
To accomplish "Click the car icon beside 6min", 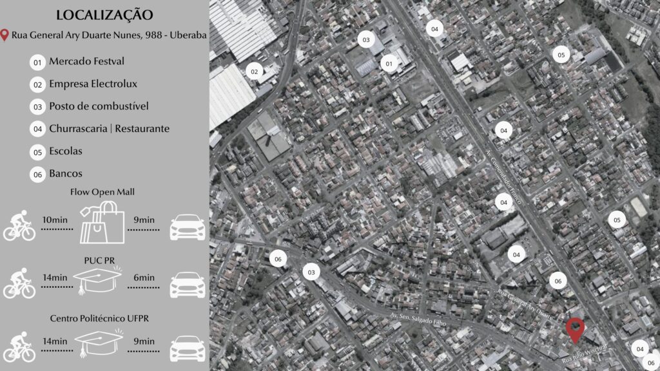I will point(187,285).
